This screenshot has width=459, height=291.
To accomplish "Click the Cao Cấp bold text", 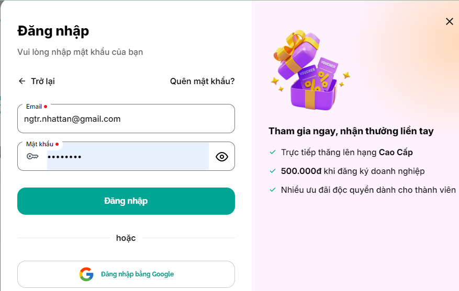I will [x=396, y=152].
